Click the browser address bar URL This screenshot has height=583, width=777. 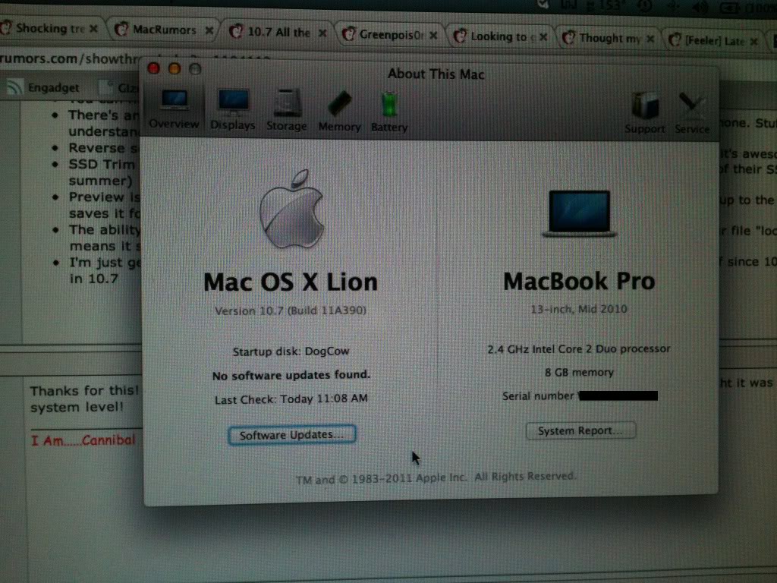coord(69,58)
